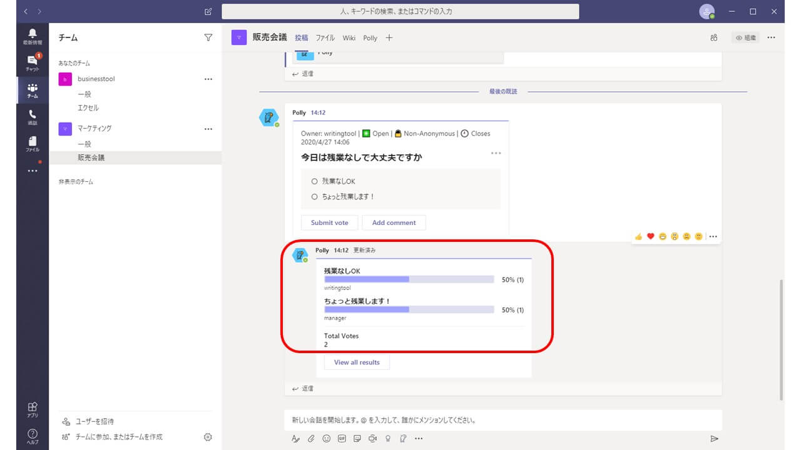Switch to the Wiki tab

[x=349, y=38]
